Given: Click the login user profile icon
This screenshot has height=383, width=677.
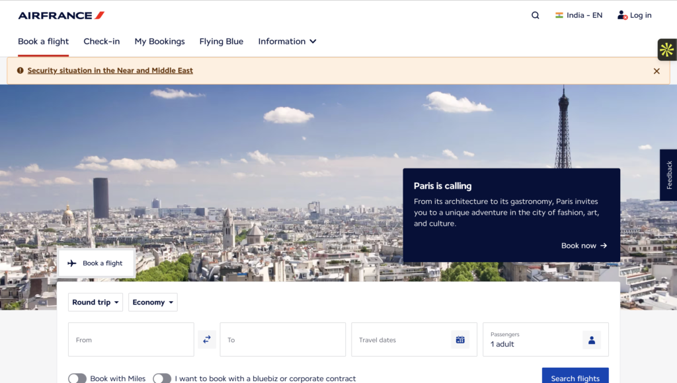Looking at the screenshot, I should coord(622,16).
